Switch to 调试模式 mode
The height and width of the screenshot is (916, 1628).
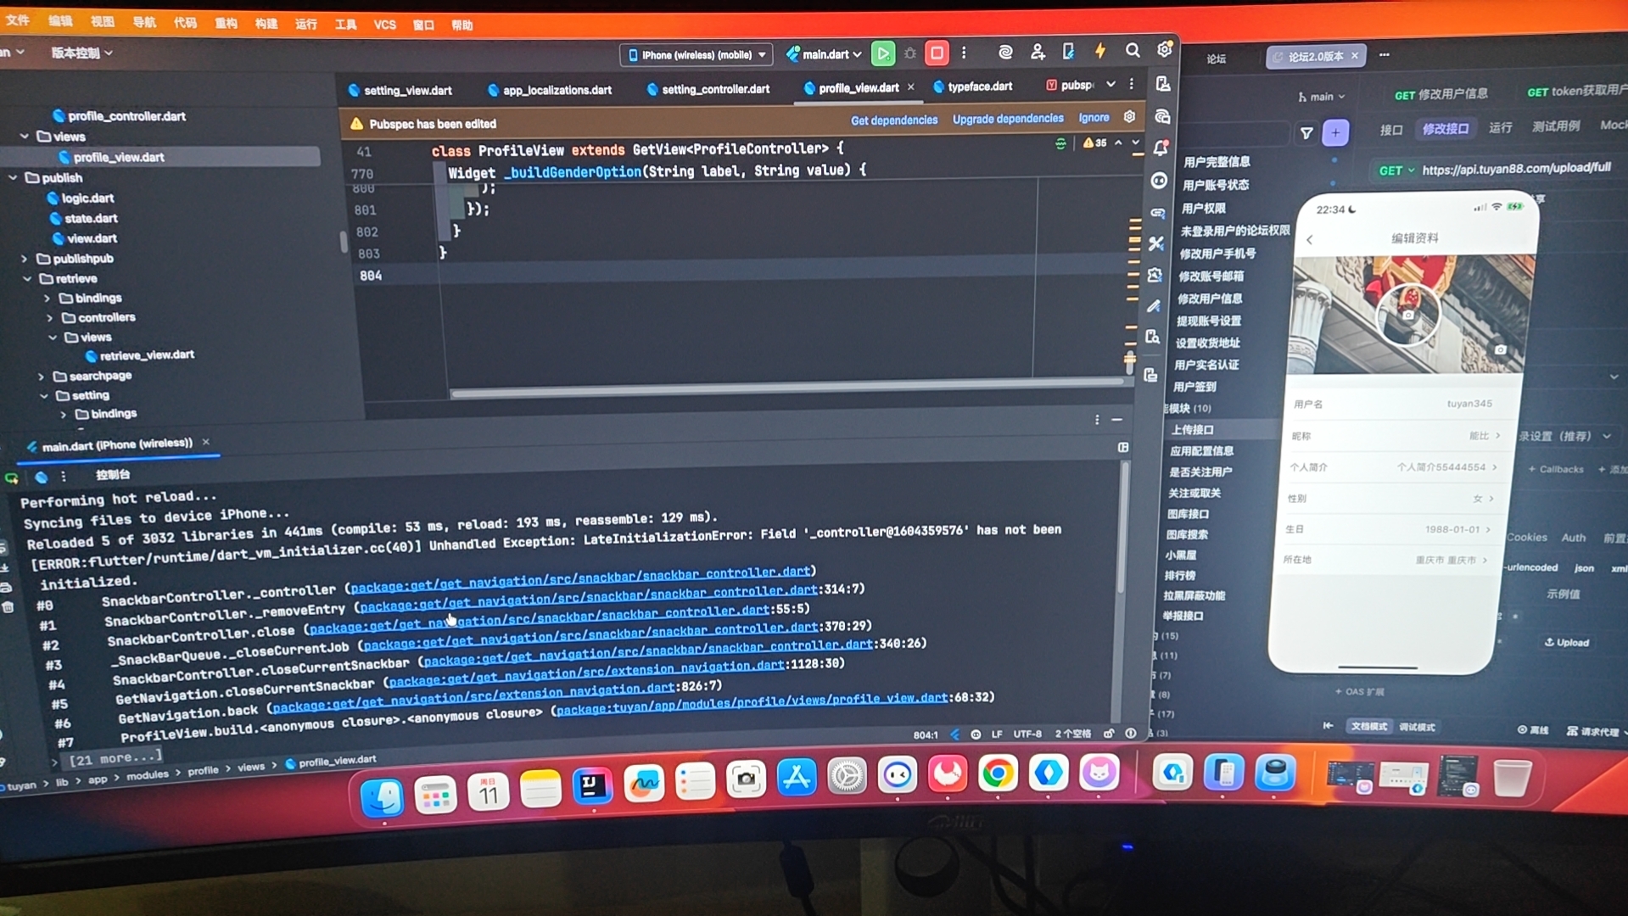point(1417,727)
